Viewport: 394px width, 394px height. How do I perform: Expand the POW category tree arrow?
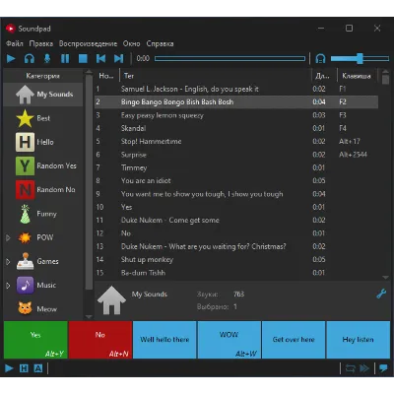(8, 237)
